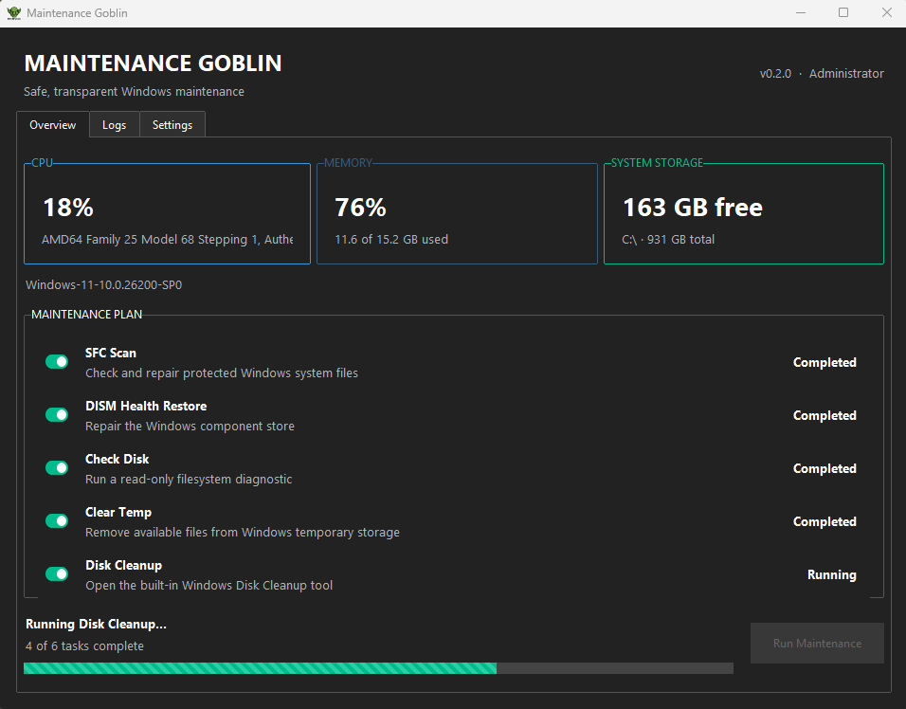Toggle the Clear Temp task switch

(x=57, y=520)
